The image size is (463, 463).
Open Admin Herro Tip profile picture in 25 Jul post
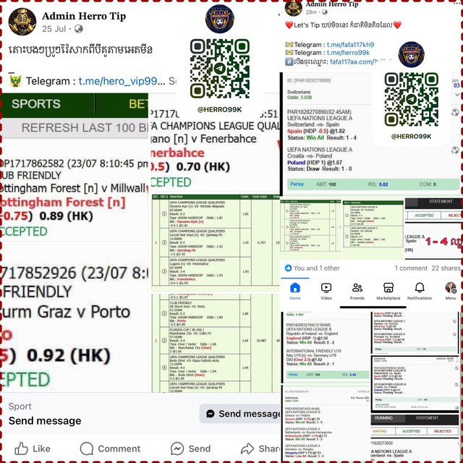click(x=22, y=22)
